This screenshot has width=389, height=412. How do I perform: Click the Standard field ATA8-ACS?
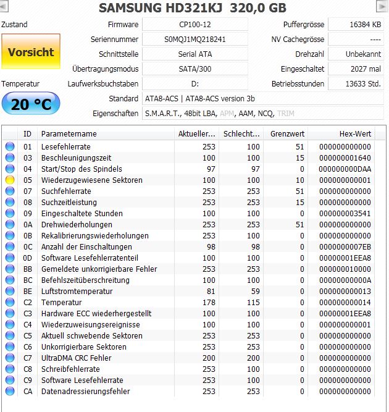(263, 99)
